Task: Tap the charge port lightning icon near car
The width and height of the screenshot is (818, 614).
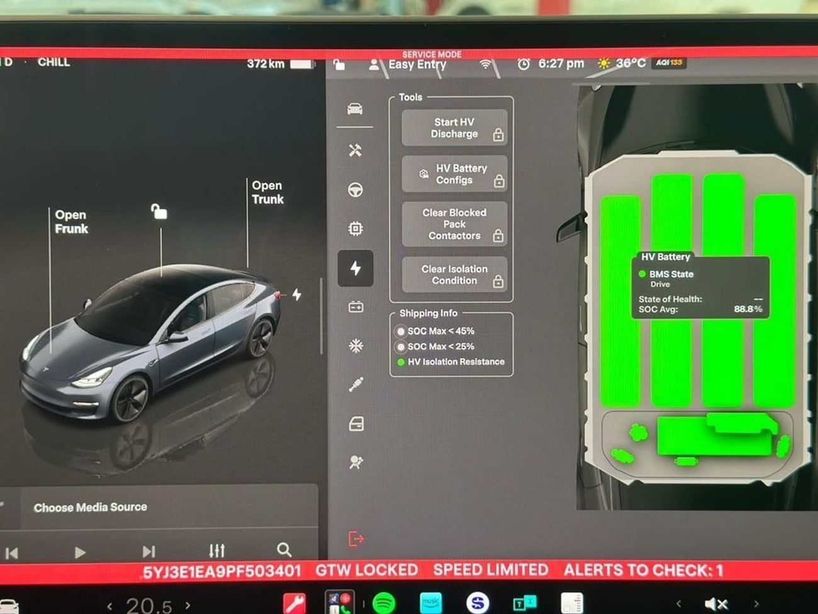Action: [296, 294]
